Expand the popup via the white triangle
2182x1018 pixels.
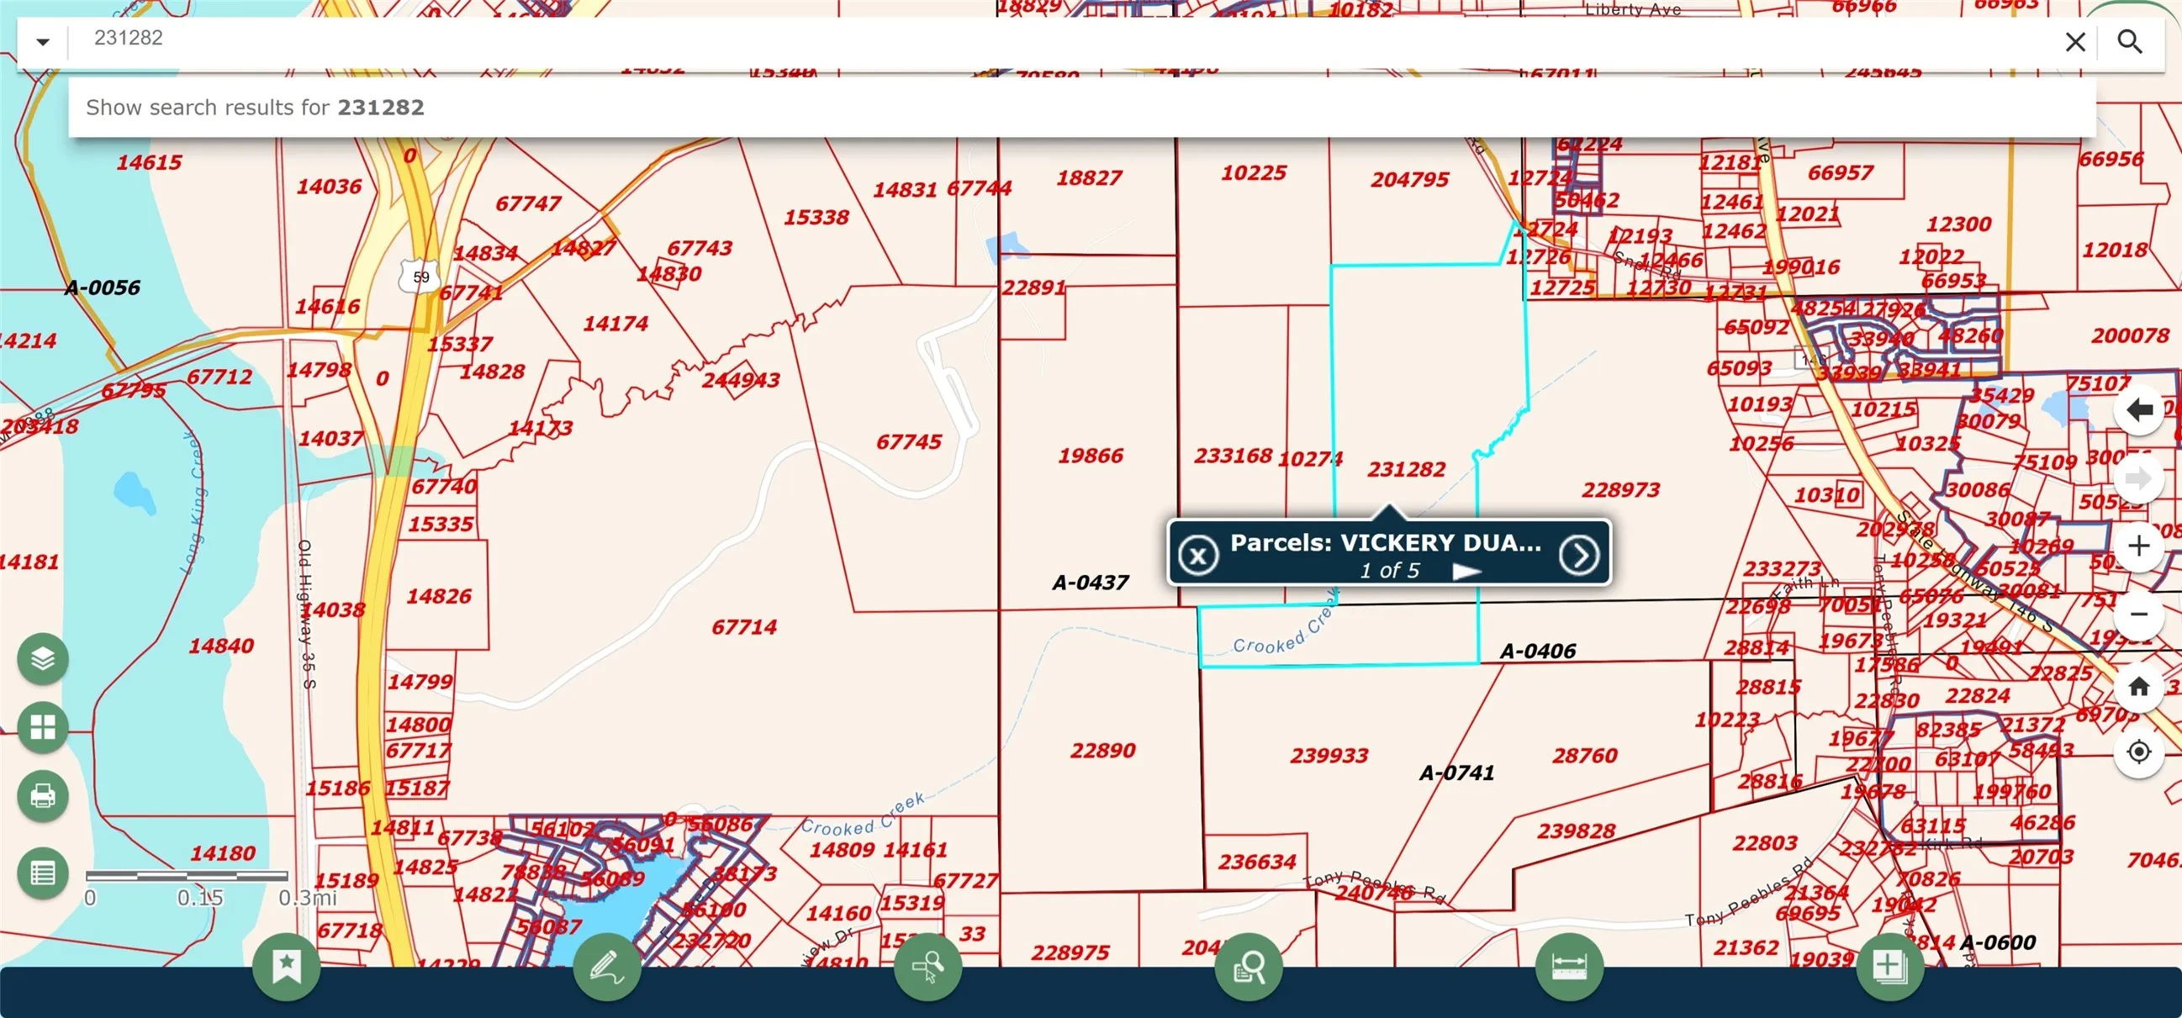point(1466,572)
